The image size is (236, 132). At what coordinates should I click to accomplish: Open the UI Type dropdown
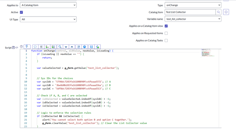click(x=48, y=19)
